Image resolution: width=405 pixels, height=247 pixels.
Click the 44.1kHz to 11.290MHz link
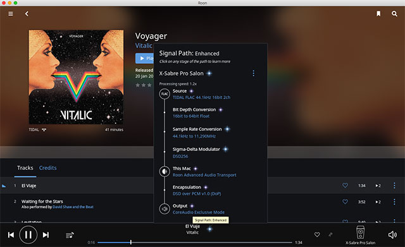click(194, 136)
